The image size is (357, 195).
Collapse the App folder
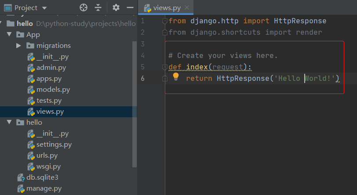pyautogui.click(x=9, y=35)
